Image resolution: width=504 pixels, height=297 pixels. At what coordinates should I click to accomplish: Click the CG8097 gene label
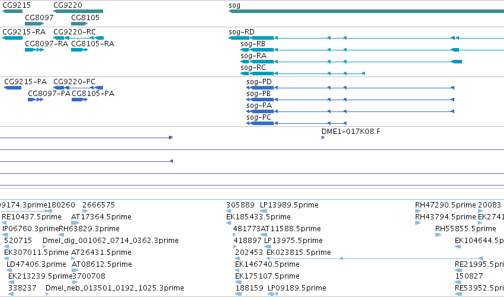tap(39, 17)
